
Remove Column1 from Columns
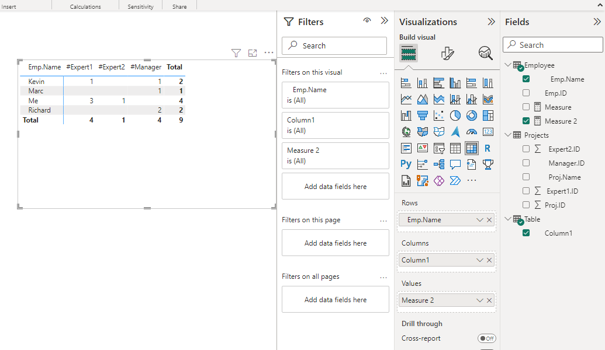489,260
